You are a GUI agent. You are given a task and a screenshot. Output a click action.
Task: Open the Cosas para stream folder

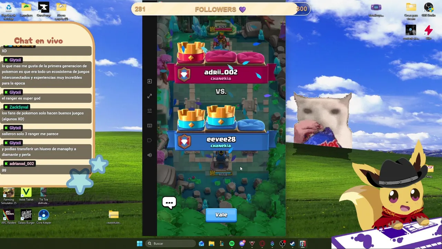pos(411,11)
